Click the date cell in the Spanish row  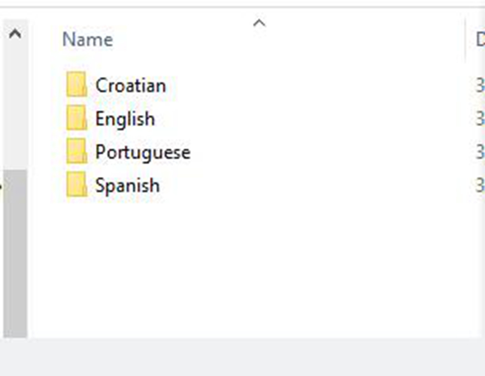(x=479, y=186)
